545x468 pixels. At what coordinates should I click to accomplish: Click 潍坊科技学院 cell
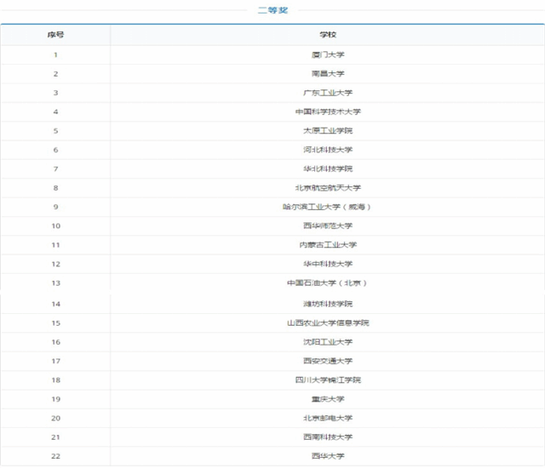pos(328,304)
